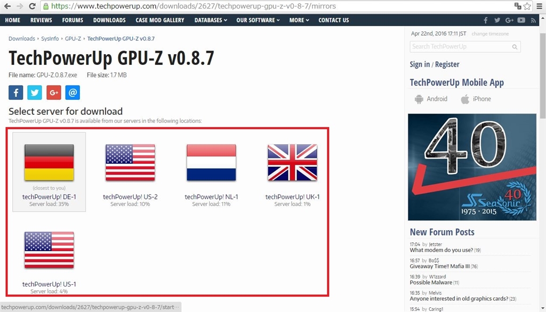Open Twitter icon in the top navigation bar
This screenshot has width=546, height=312.
[497, 20]
